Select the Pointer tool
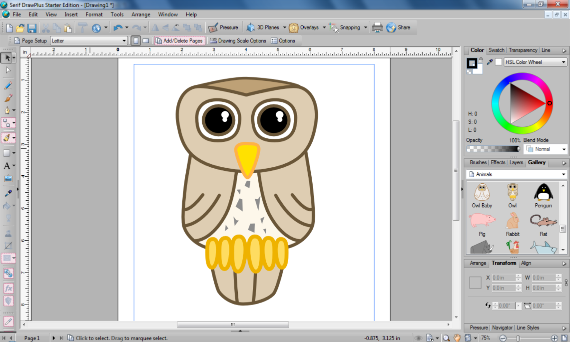The width and height of the screenshot is (570, 342). [7, 58]
